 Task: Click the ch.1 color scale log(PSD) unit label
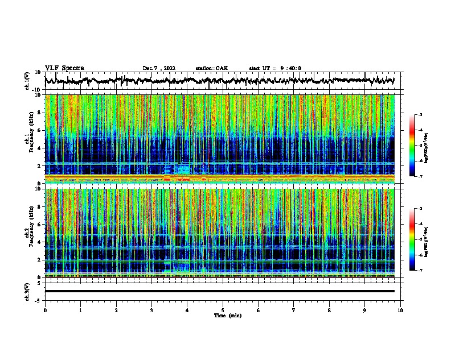pyautogui.click(x=427, y=148)
